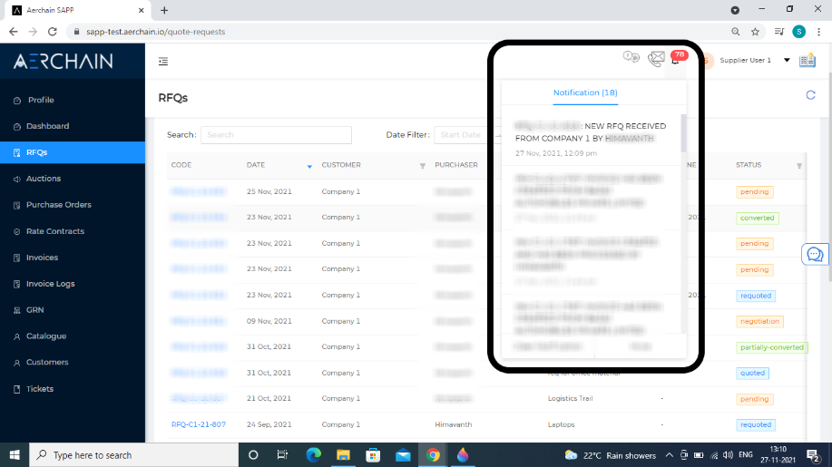Click the quoted status tag
The image size is (832, 467).
point(752,374)
